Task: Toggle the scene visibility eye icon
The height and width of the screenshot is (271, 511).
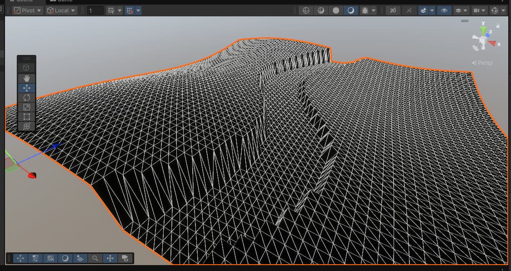Action: pyautogui.click(x=443, y=10)
